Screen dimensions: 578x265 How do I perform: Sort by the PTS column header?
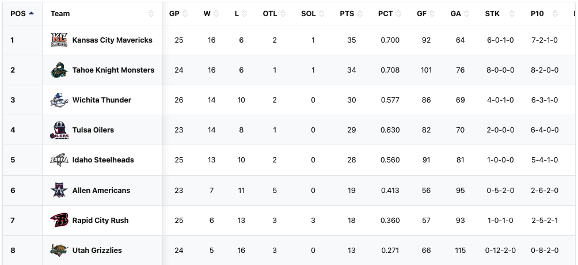347,13
